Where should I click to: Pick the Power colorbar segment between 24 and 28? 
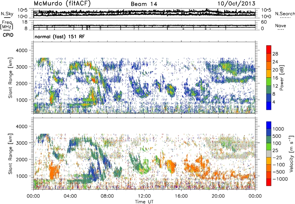(269, 58)
